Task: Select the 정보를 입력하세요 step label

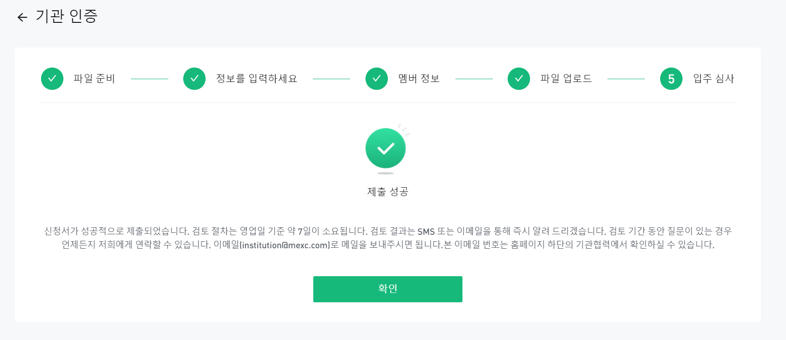Action: click(256, 79)
